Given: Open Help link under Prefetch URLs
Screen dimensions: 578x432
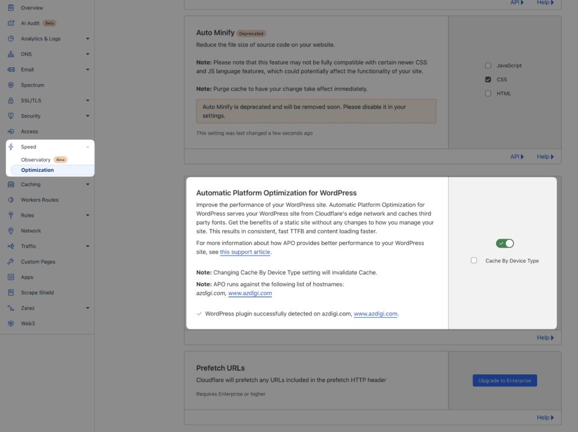Looking at the screenshot, I should click(x=545, y=418).
